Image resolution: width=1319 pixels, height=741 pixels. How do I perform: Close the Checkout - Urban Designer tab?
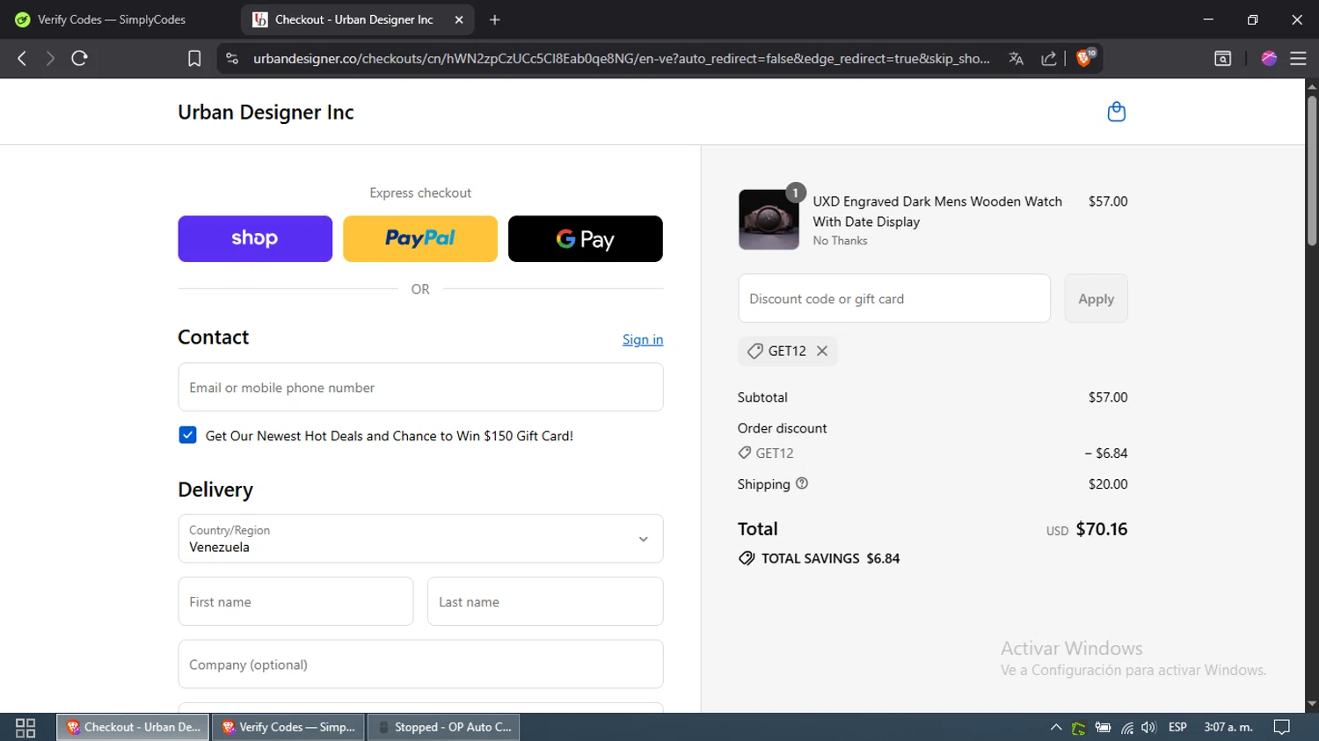(x=459, y=19)
